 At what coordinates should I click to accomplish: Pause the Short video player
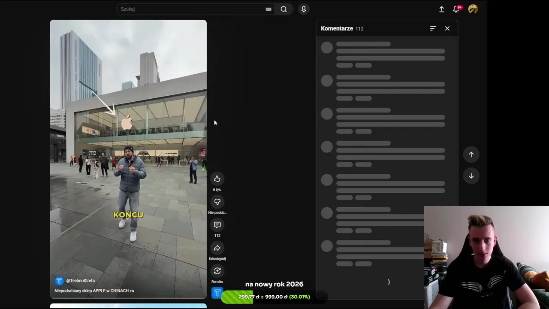(128, 159)
